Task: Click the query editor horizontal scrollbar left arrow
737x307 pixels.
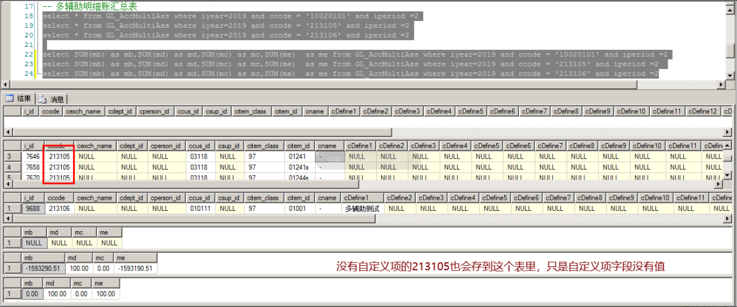Action: tap(6, 84)
